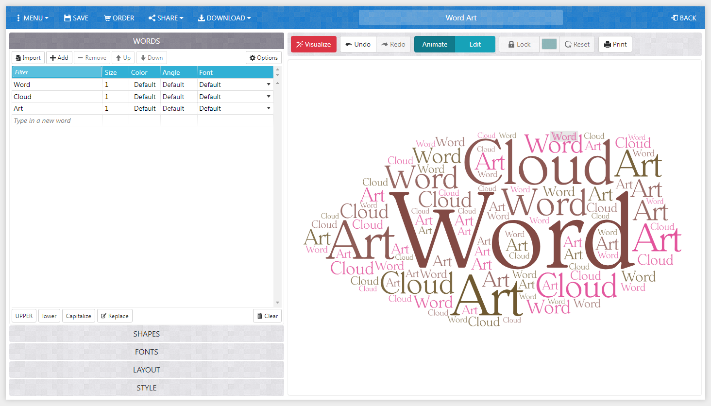Viewport: 711px width, 406px height.
Task: Click Replace to swap word text
Action: (x=115, y=316)
